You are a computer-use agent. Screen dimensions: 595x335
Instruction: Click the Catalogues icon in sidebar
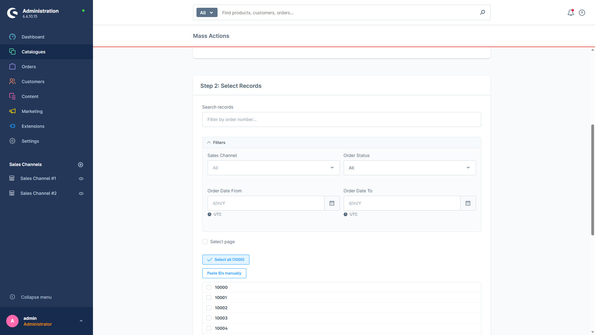pyautogui.click(x=12, y=51)
